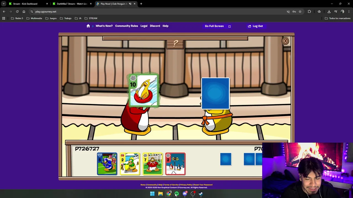This screenshot has width=353, height=198.
Task: Open the Chrome profile avatar
Action: tap(342, 12)
